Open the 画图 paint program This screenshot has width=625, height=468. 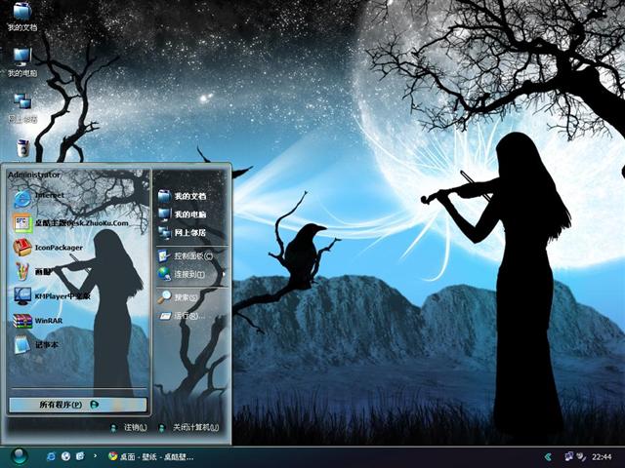(32, 272)
